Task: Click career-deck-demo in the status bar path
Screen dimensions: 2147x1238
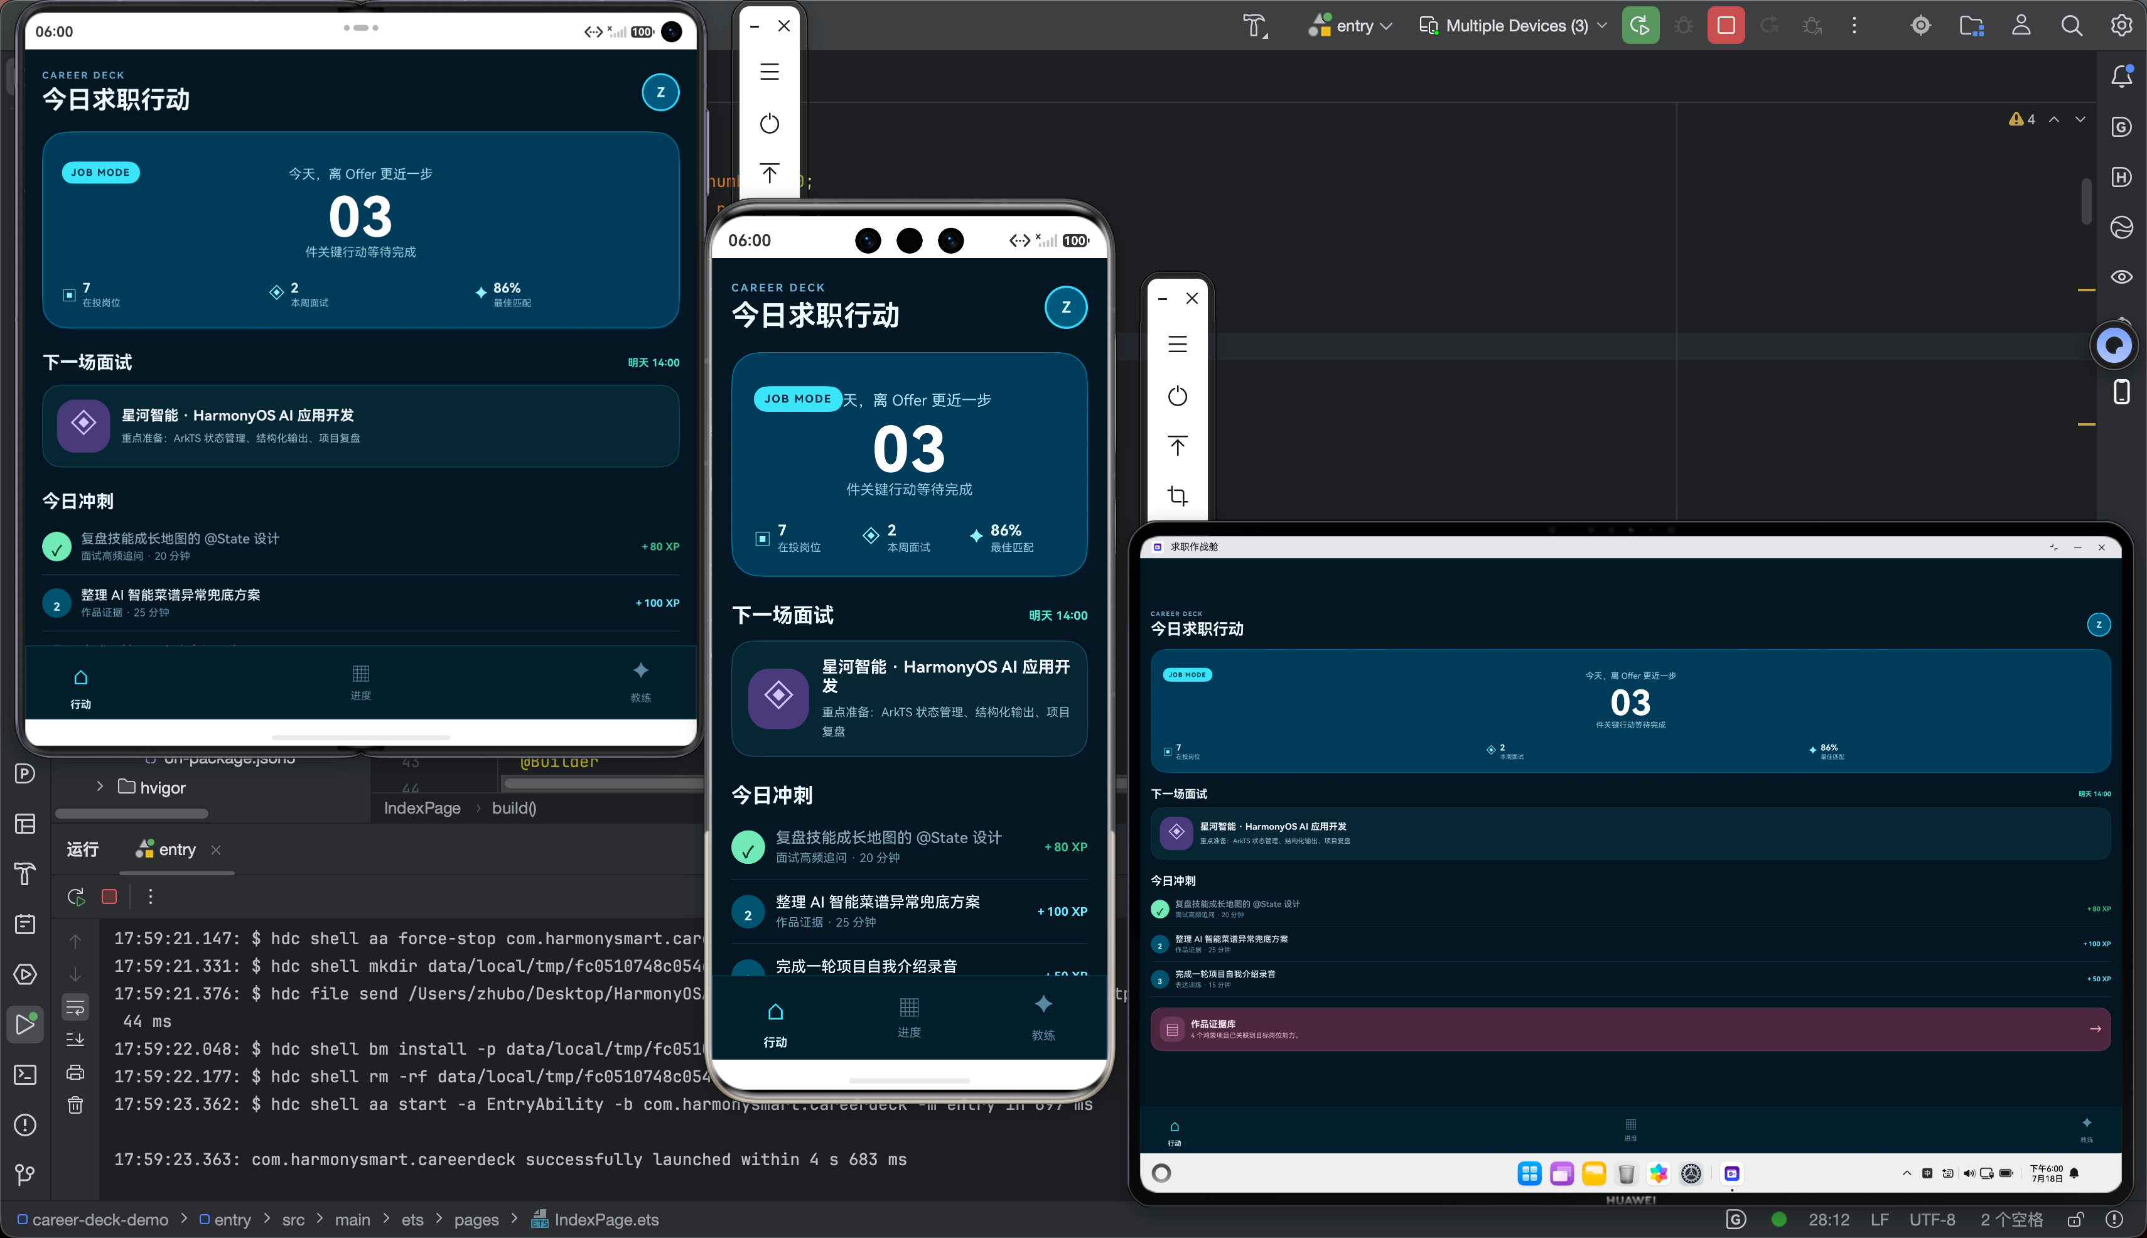Action: 93,1219
